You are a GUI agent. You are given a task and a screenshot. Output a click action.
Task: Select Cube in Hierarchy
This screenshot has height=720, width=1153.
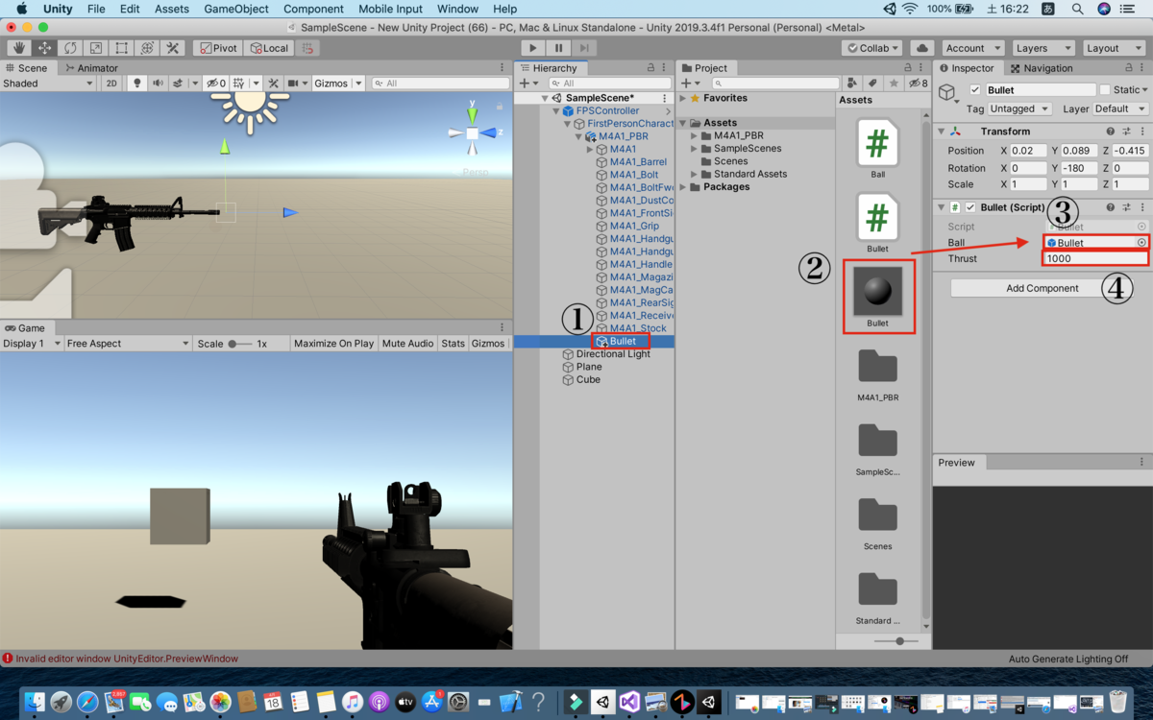pyautogui.click(x=588, y=380)
